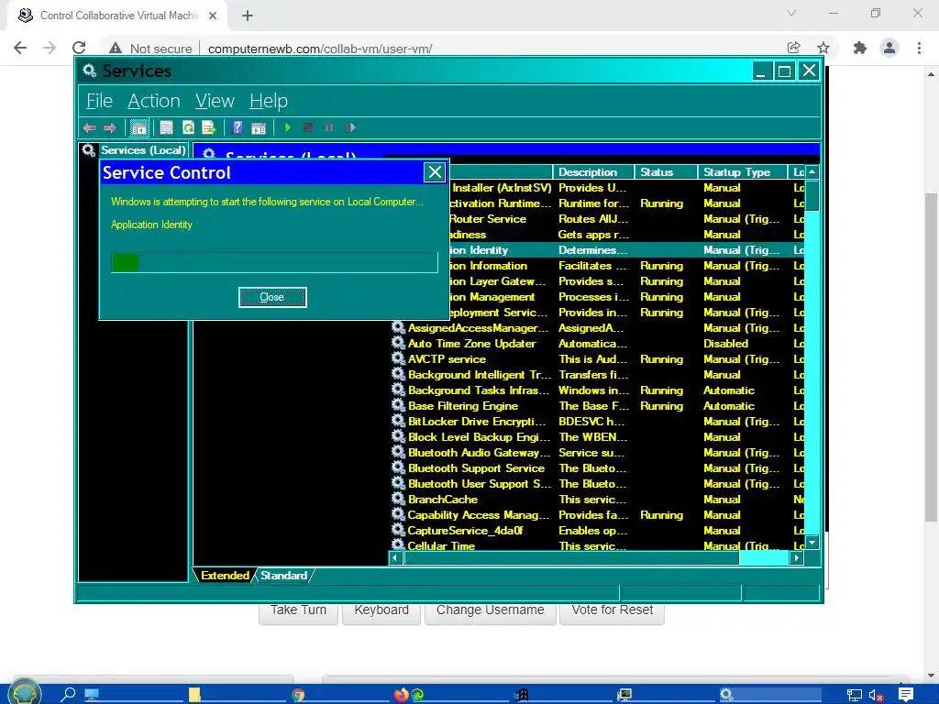This screenshot has width=939, height=704.
Task: Open the View menu
Action: tap(215, 101)
